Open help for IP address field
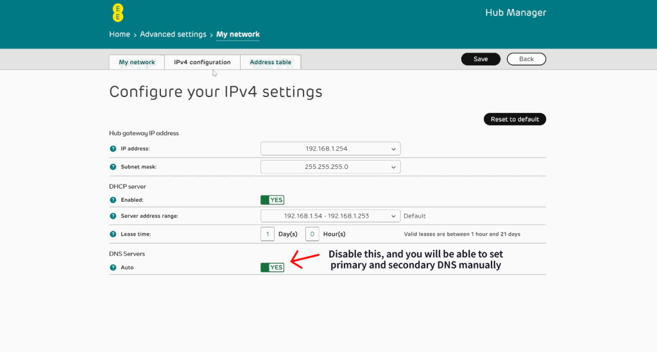 click(113, 148)
